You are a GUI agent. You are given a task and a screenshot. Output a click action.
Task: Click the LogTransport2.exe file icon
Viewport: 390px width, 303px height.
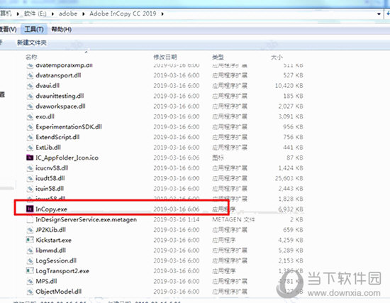(30, 270)
